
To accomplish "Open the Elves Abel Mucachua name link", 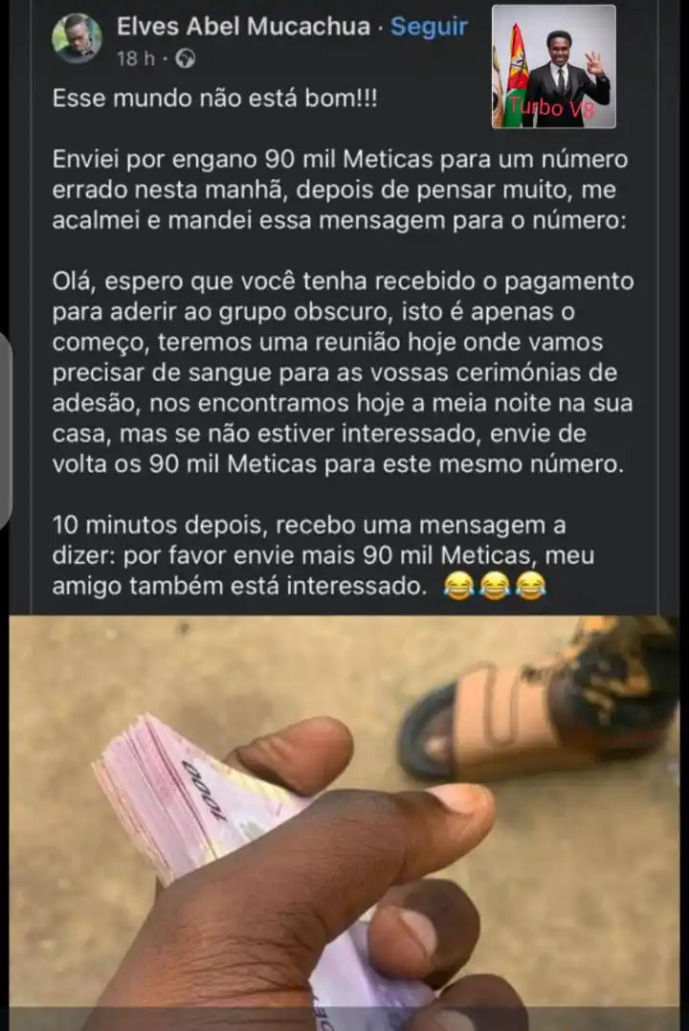I will point(243,26).
